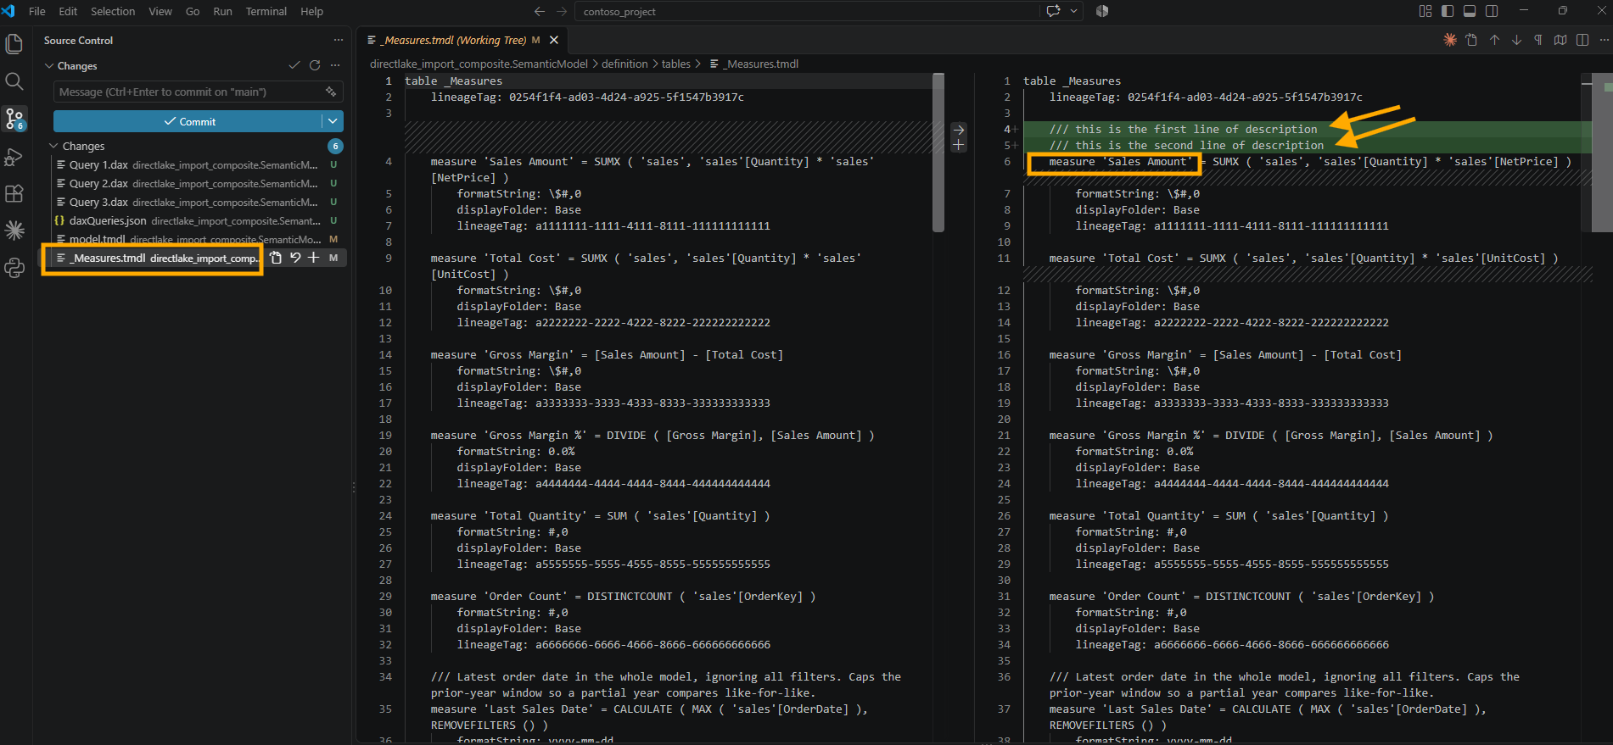The width and height of the screenshot is (1613, 745).
Task: Toggle the map icon in editor toolbar
Action: point(1560,40)
